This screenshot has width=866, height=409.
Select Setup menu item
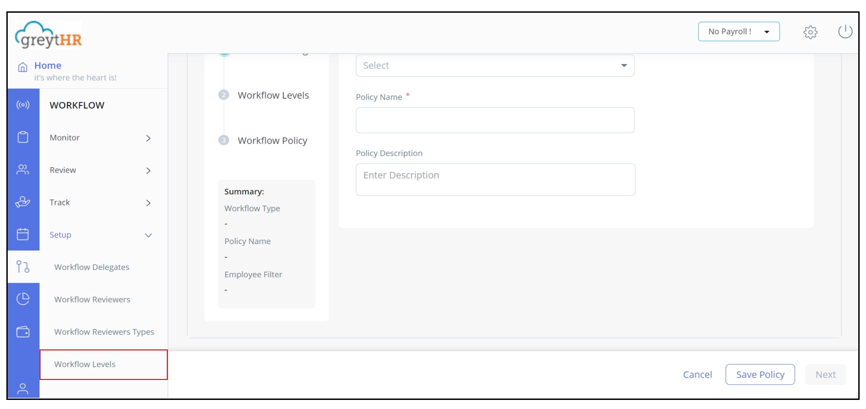[x=60, y=234]
